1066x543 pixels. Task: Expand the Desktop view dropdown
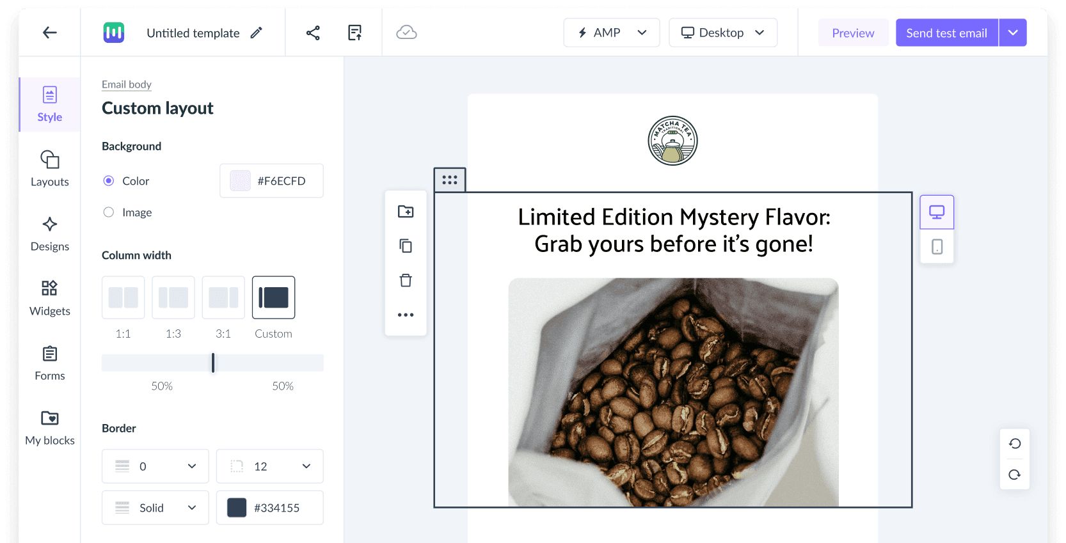click(x=722, y=33)
